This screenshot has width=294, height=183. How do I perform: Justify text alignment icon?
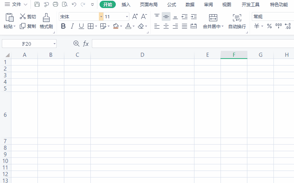(x=184, y=26)
